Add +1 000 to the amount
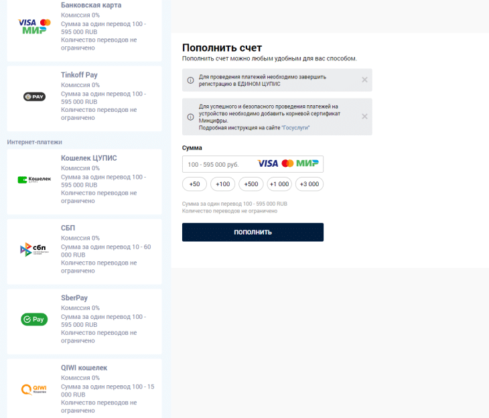This screenshot has width=489, height=418. [279, 184]
